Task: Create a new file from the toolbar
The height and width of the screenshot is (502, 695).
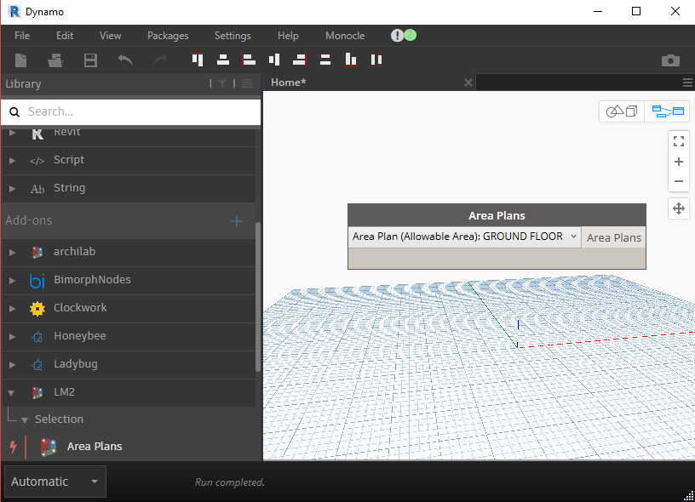Action: pos(20,60)
